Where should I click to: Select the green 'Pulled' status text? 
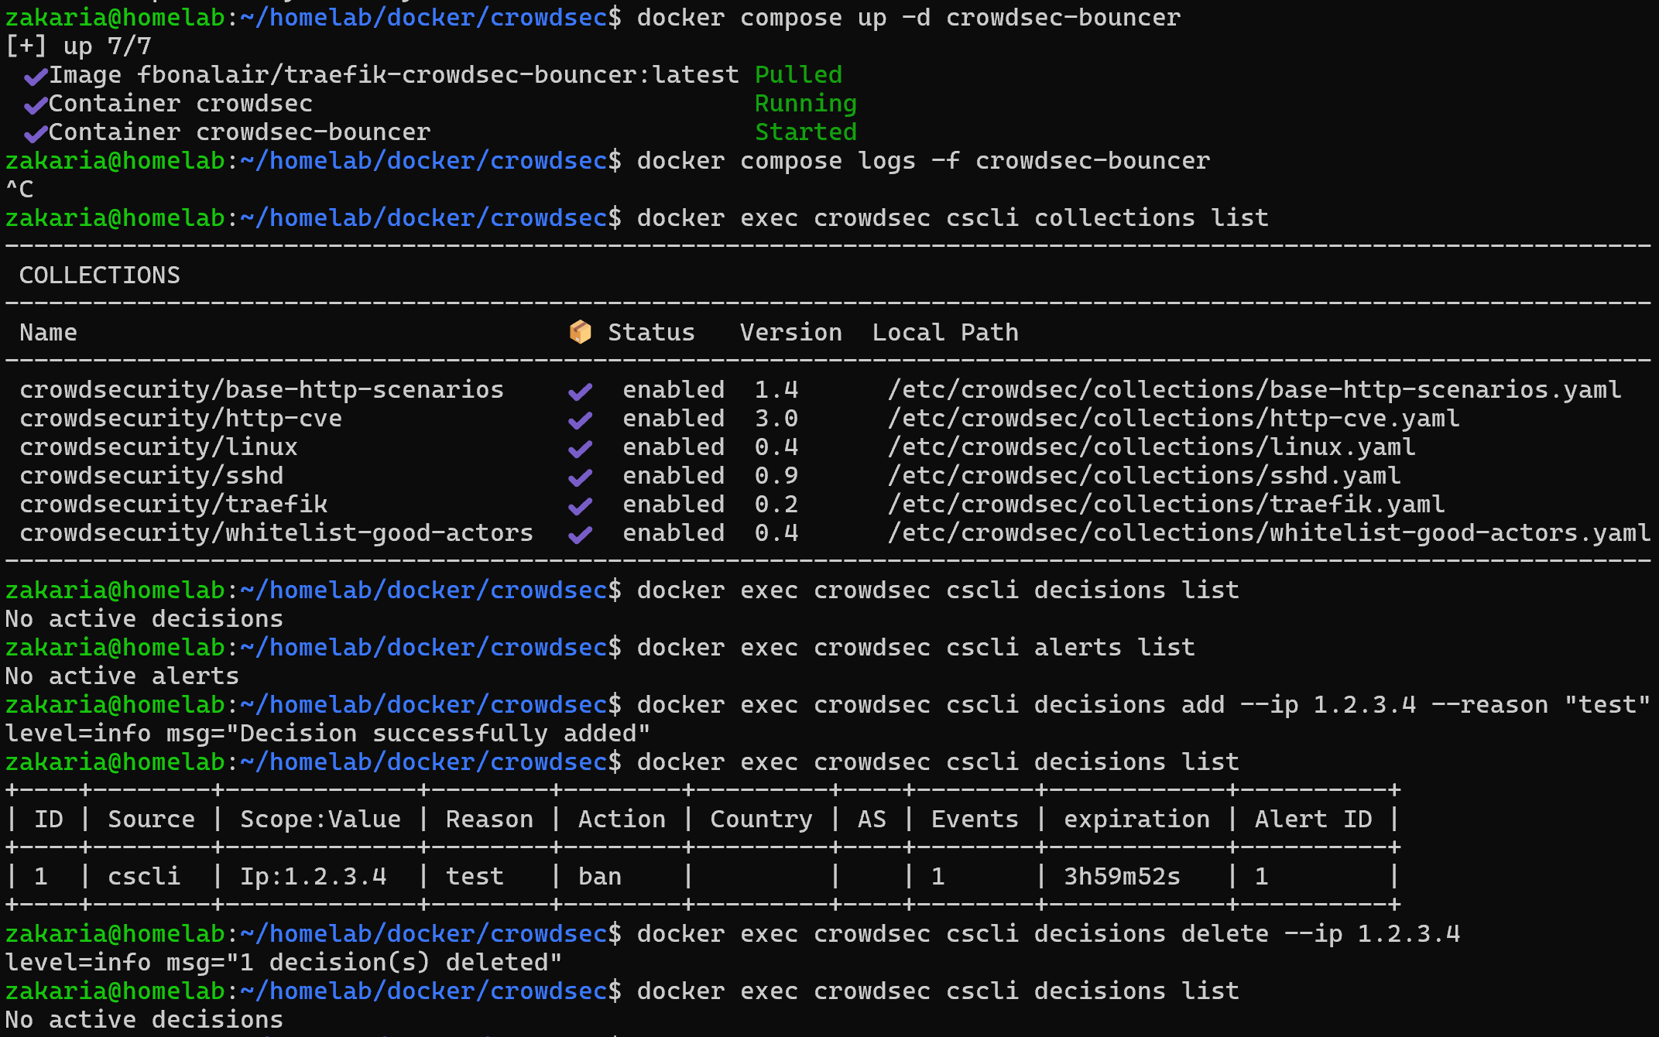pyautogui.click(x=798, y=75)
